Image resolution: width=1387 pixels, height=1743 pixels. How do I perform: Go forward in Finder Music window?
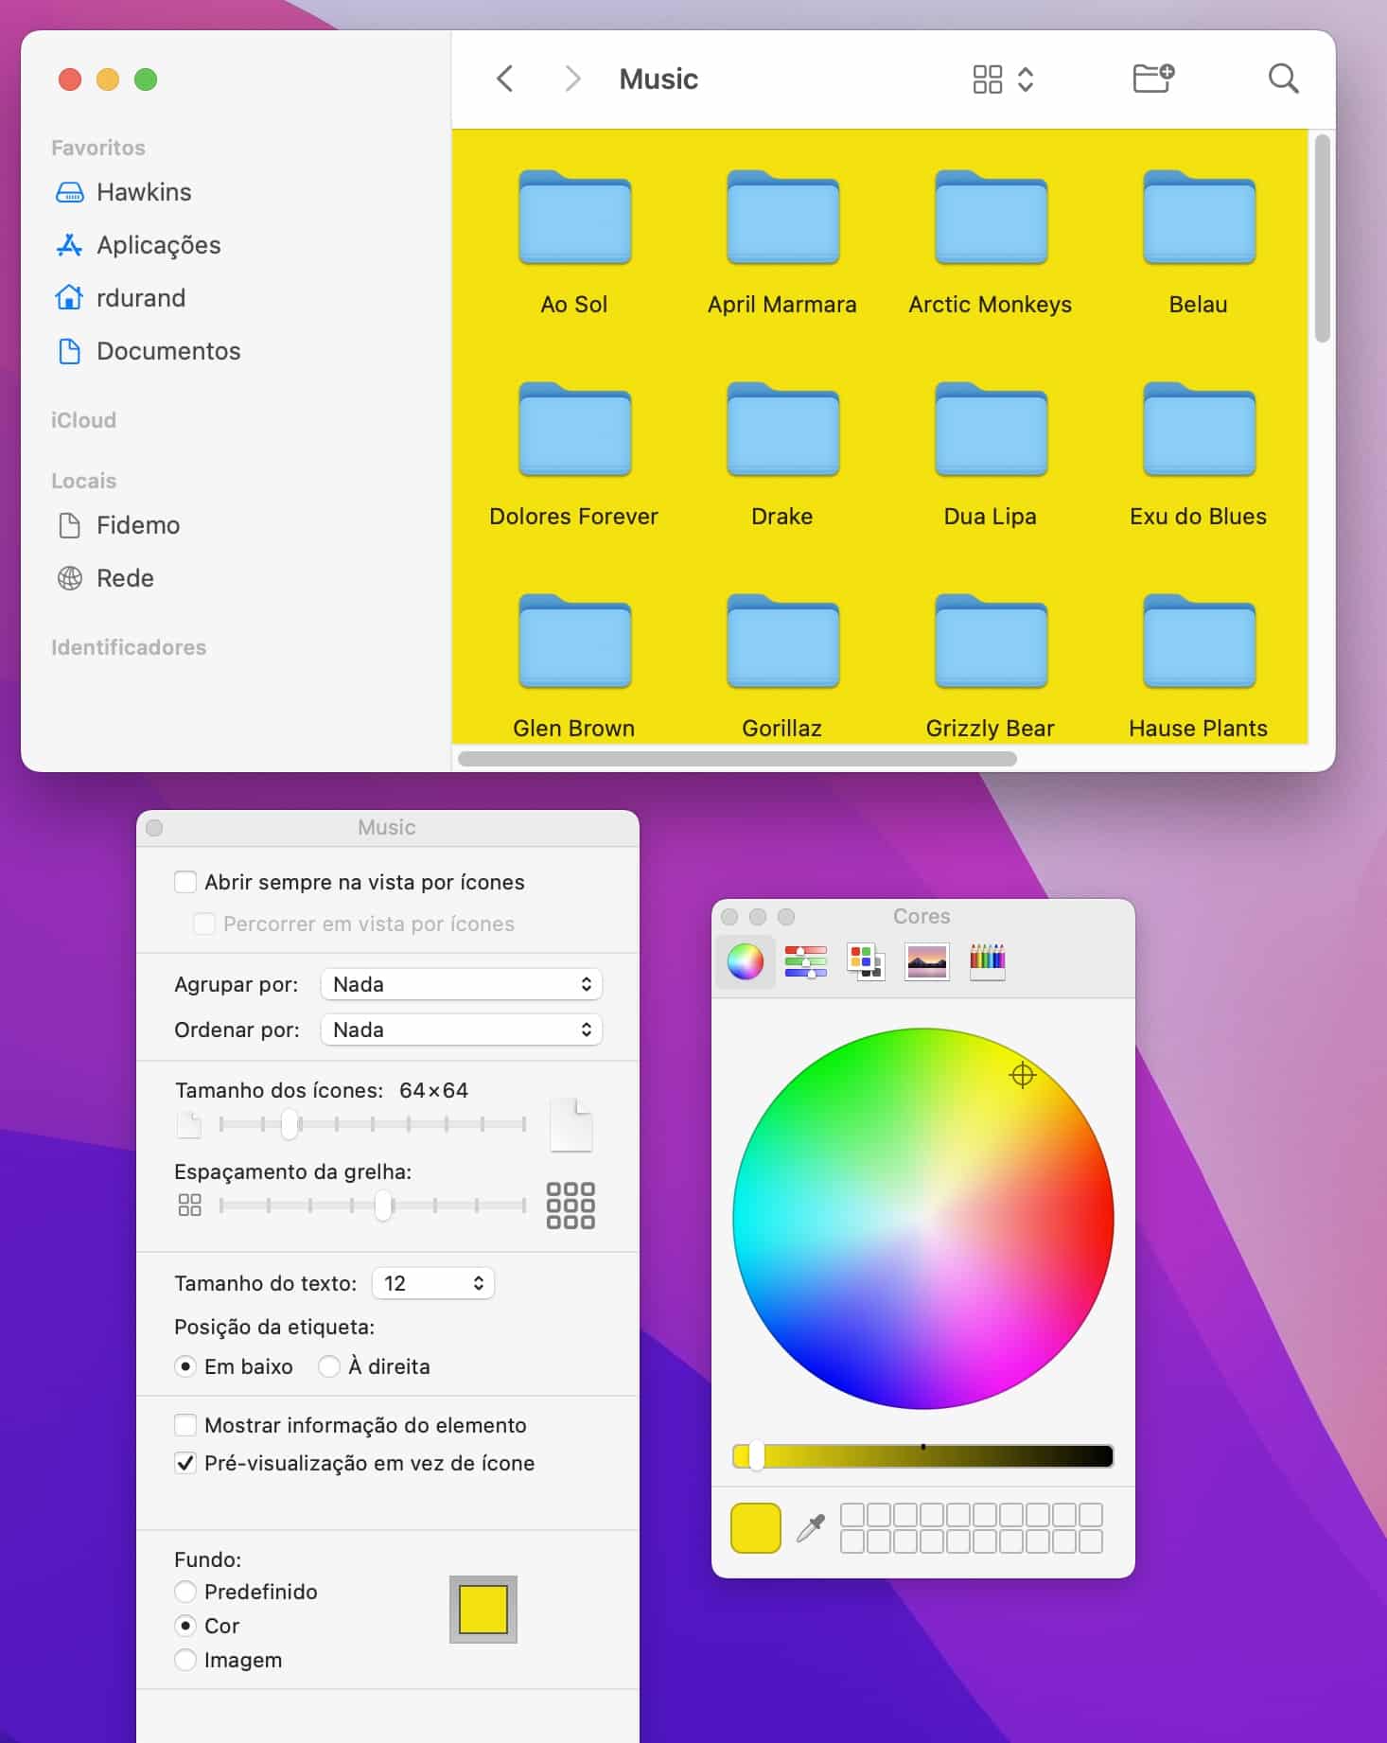pyautogui.click(x=571, y=79)
